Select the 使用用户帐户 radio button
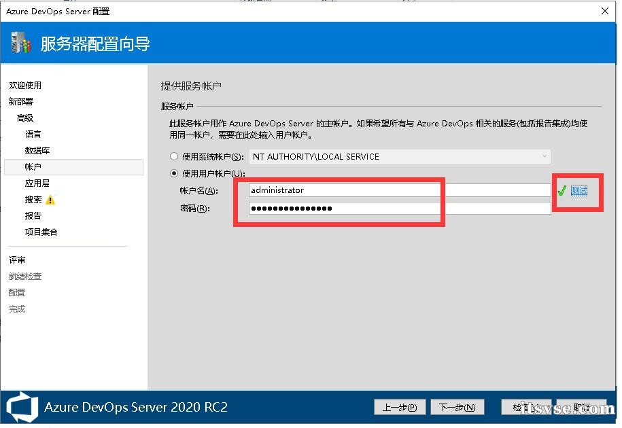The width and height of the screenshot is (622, 428). (174, 174)
